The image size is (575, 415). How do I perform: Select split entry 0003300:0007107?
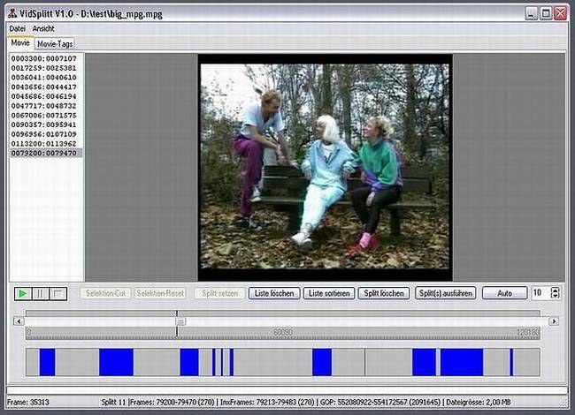coord(44,58)
